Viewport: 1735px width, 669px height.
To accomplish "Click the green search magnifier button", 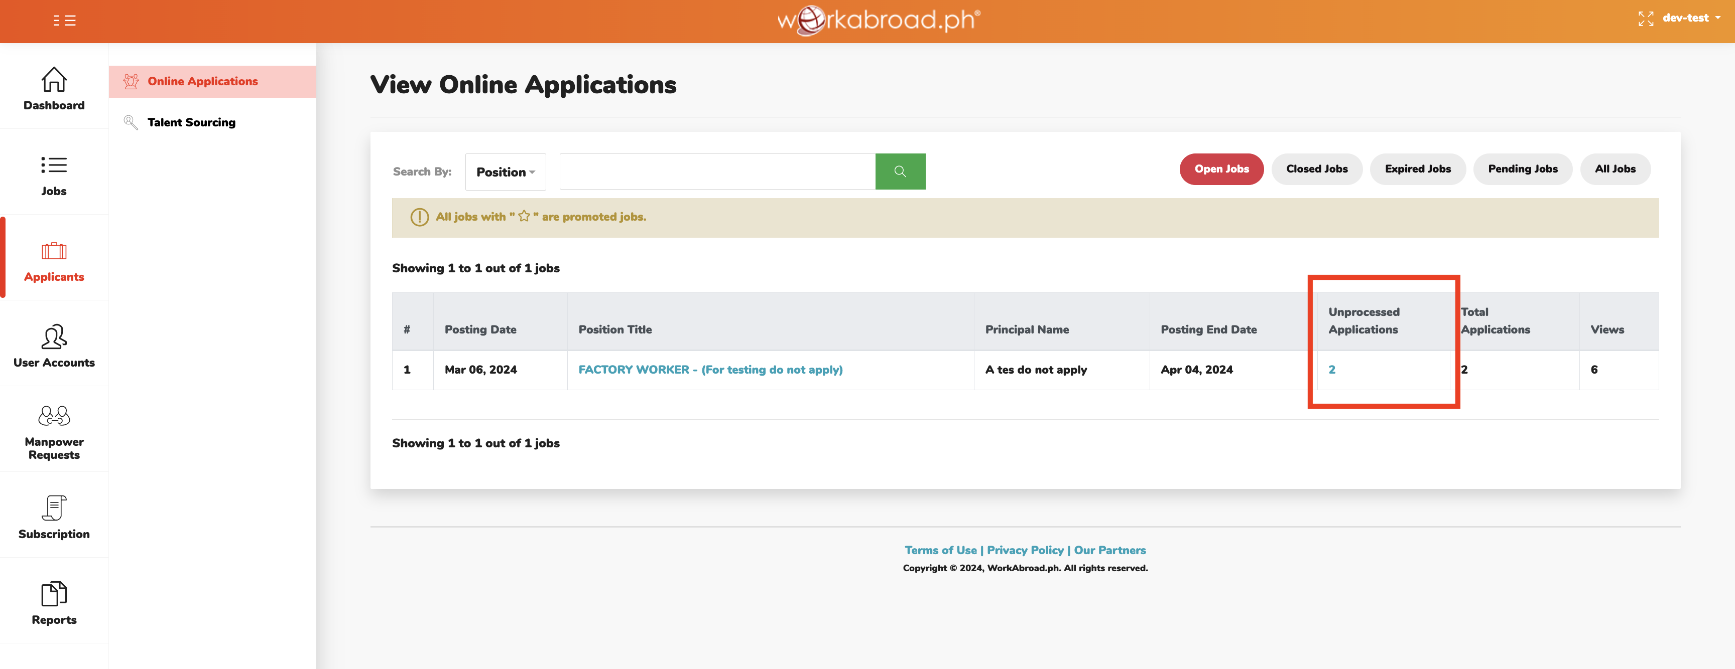I will pos(901,171).
